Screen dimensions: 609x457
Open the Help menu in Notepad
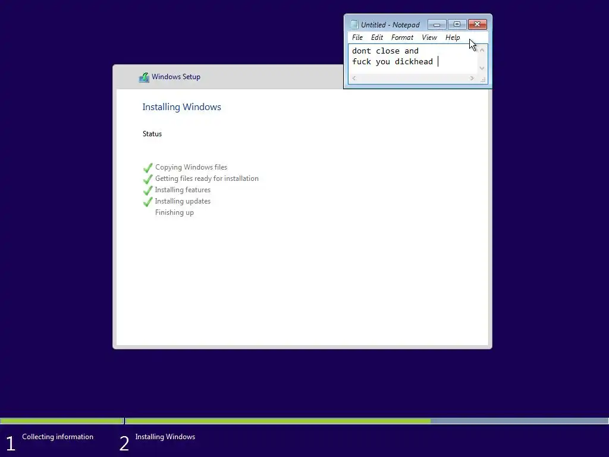tap(453, 37)
